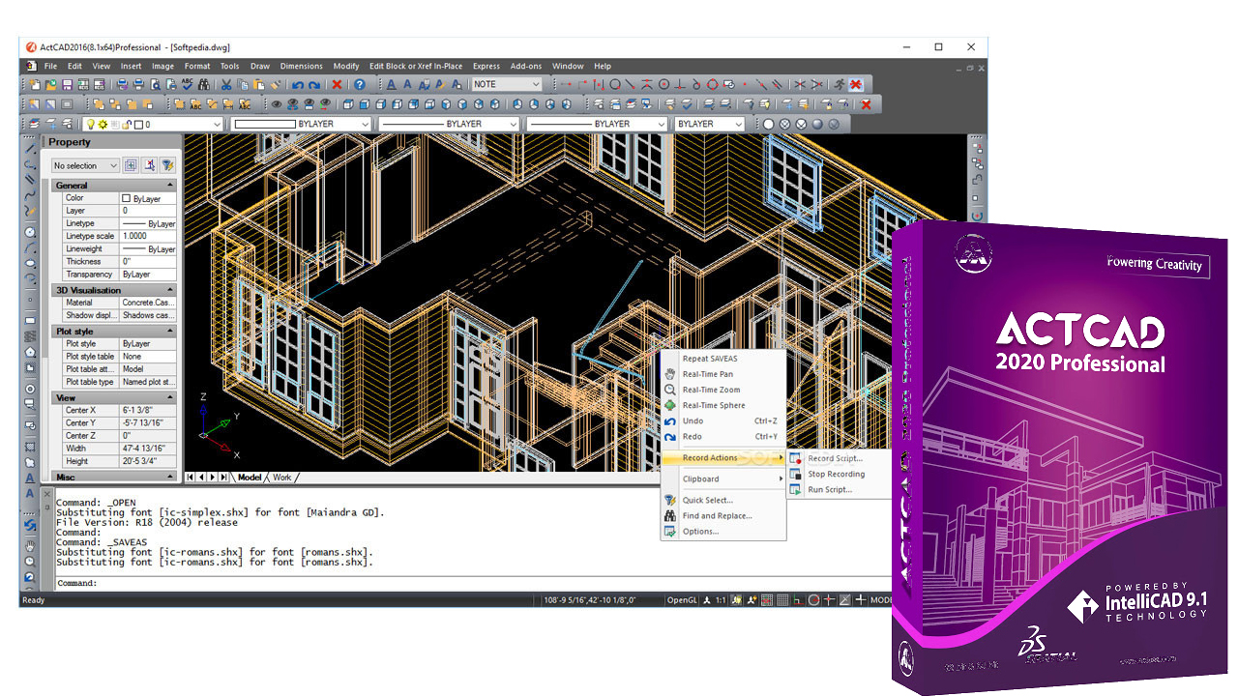Image resolution: width=1238 pixels, height=696 pixels.
Task: Click the Print Preview magnifier icon
Action: [156, 84]
